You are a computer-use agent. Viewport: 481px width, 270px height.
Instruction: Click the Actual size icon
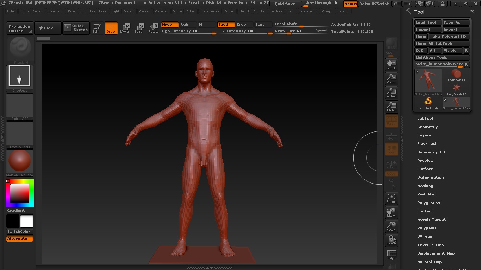[x=391, y=93]
